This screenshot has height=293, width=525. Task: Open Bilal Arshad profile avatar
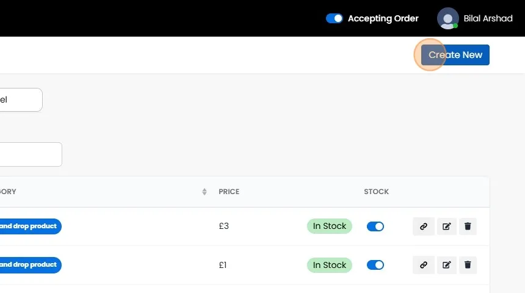pos(447,18)
